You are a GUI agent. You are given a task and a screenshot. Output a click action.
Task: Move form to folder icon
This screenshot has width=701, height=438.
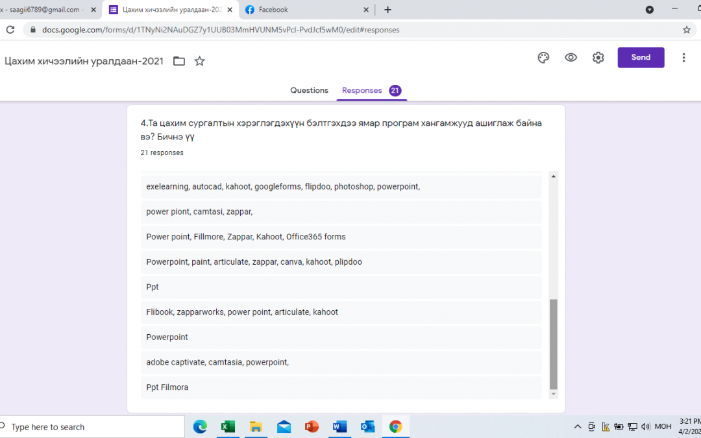click(x=179, y=61)
